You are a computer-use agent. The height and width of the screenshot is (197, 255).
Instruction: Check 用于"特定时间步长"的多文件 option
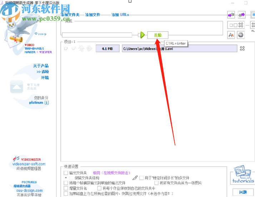click(141, 178)
